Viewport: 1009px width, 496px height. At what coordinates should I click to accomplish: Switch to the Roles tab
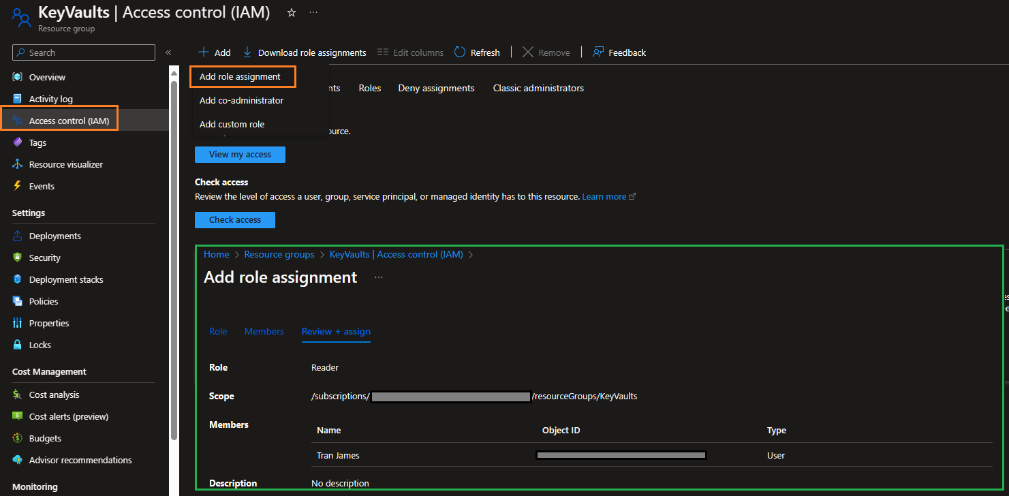point(370,88)
